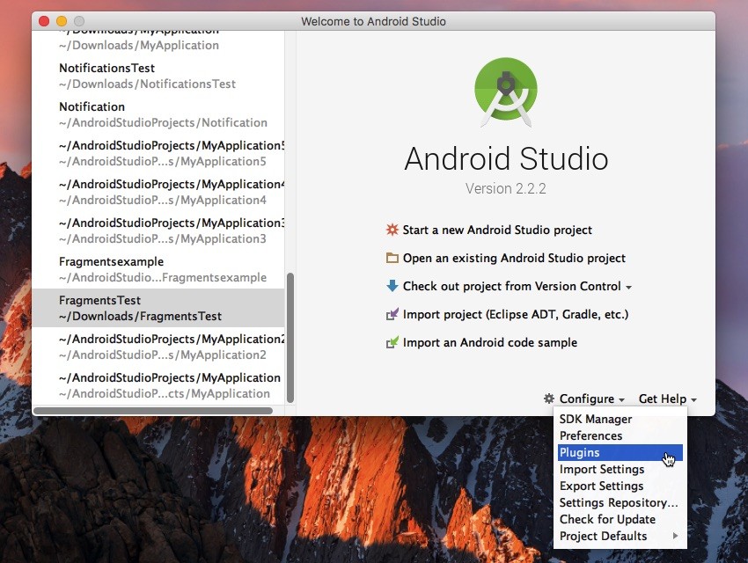This screenshot has height=563, width=748.
Task: Open Settings Repository... menu entry
Action: pyautogui.click(x=620, y=502)
